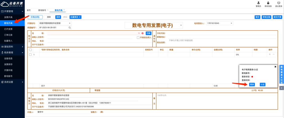Screen dimensions: 284x118
Task: Click the 手机号码 input field
Action: [223, 33]
